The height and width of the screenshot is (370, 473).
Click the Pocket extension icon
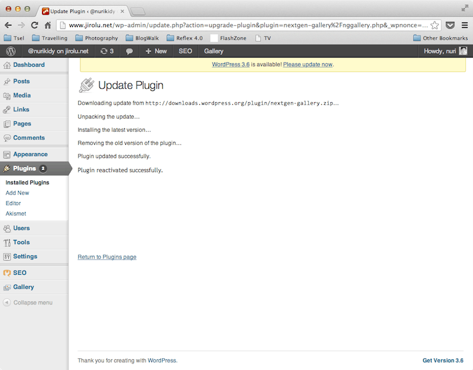click(450, 25)
